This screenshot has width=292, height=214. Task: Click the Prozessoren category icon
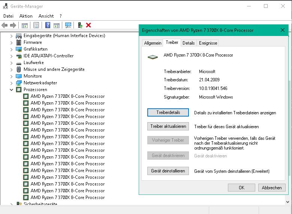pos(19,90)
